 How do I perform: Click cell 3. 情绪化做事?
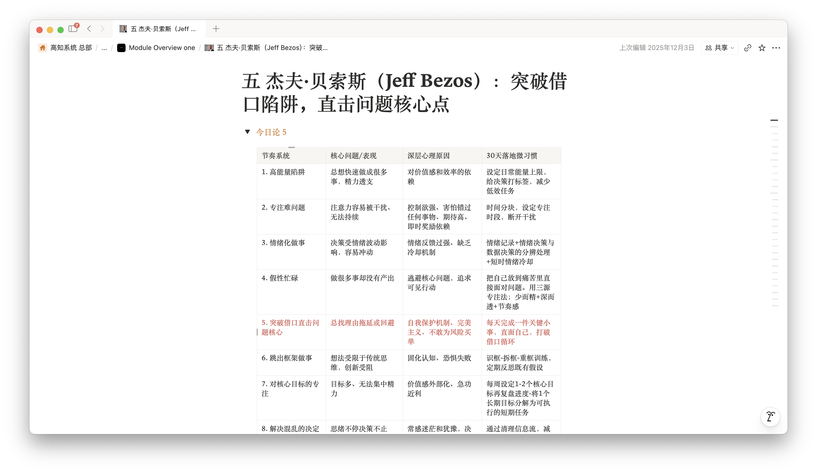tap(291, 252)
